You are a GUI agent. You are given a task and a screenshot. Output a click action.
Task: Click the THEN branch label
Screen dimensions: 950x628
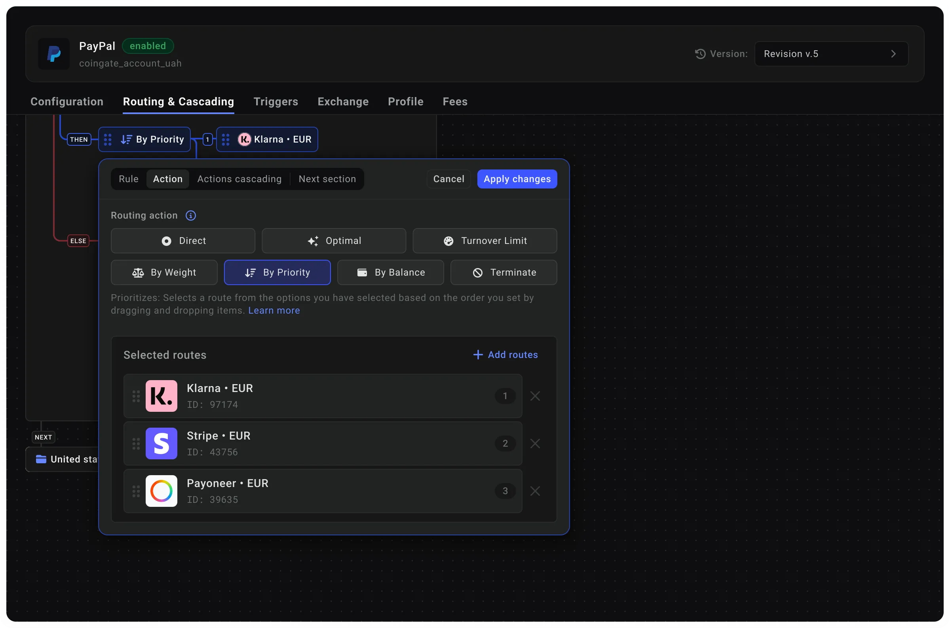(79, 139)
